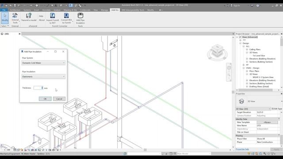Click the Help question mark icon
This screenshot has height=159, width=283.
pyautogui.click(x=257, y=6)
